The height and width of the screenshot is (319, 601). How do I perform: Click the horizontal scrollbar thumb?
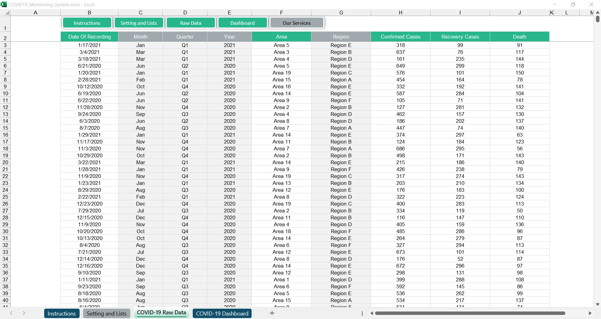click(470, 313)
